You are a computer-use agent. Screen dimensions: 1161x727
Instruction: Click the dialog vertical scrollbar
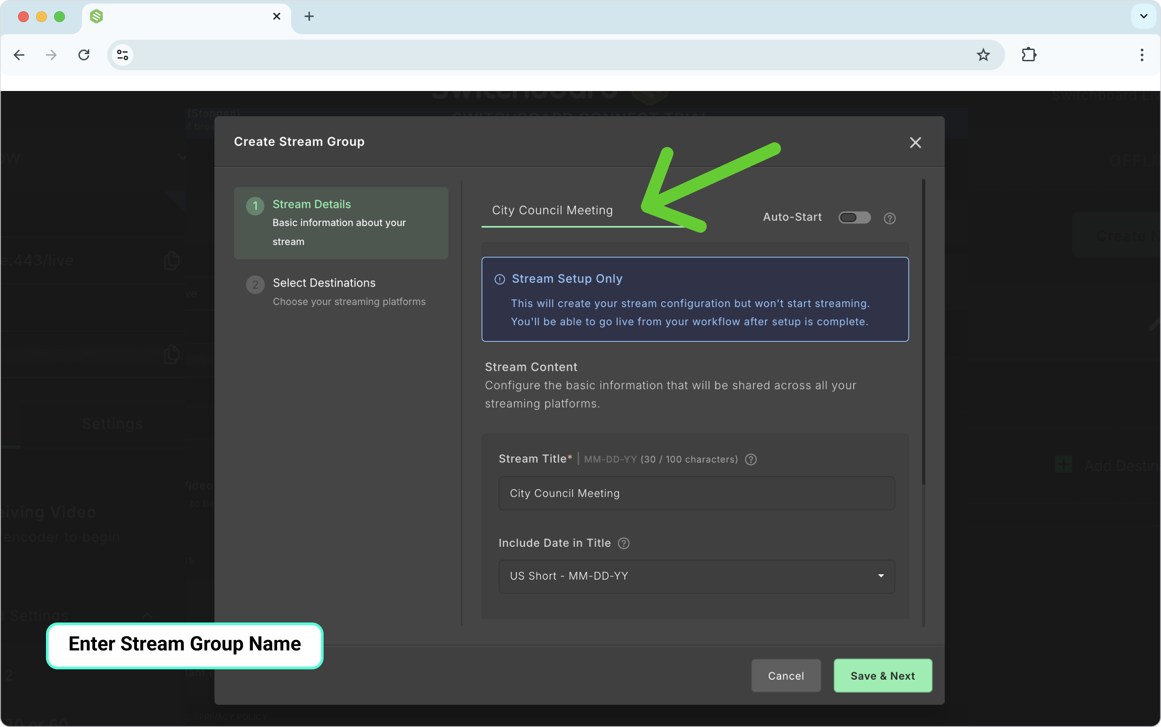coord(923,332)
